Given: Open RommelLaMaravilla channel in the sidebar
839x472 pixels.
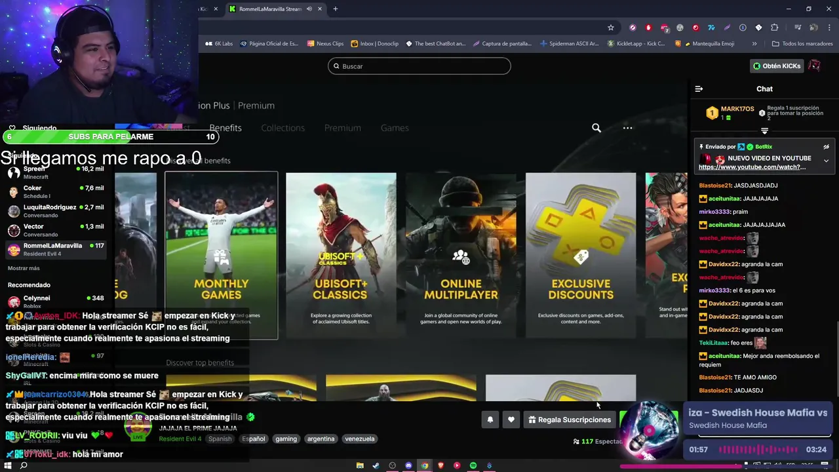Looking at the screenshot, I should click(x=56, y=249).
